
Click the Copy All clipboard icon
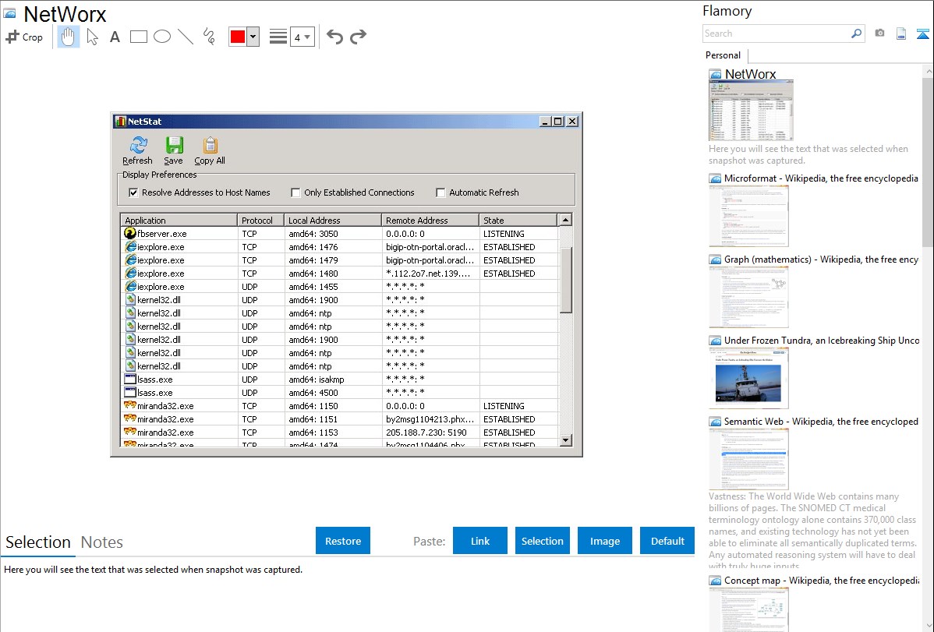tap(211, 145)
